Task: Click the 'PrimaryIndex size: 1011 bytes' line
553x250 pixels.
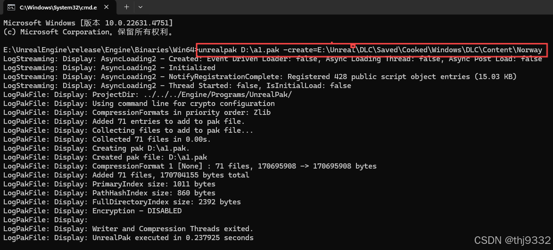Action: (x=109, y=184)
